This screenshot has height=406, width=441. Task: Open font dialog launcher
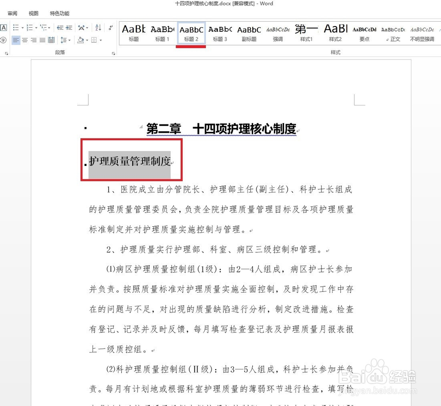pos(7,53)
